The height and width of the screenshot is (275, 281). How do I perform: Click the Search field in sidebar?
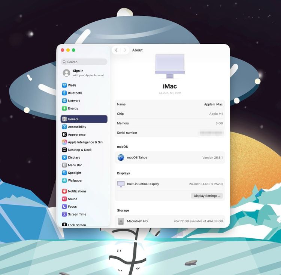point(84,62)
